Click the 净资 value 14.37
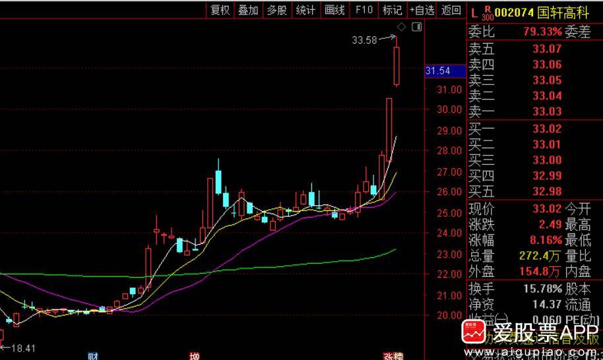The width and height of the screenshot is (603, 360). click(x=547, y=305)
